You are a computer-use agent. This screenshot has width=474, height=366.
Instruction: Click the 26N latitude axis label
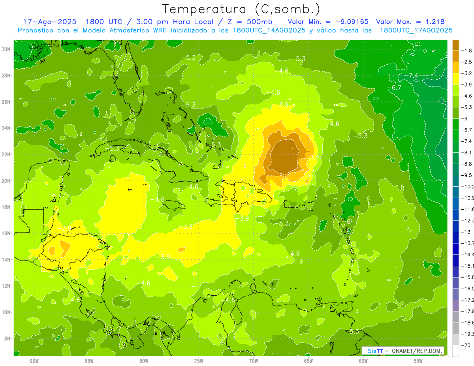[6, 102]
